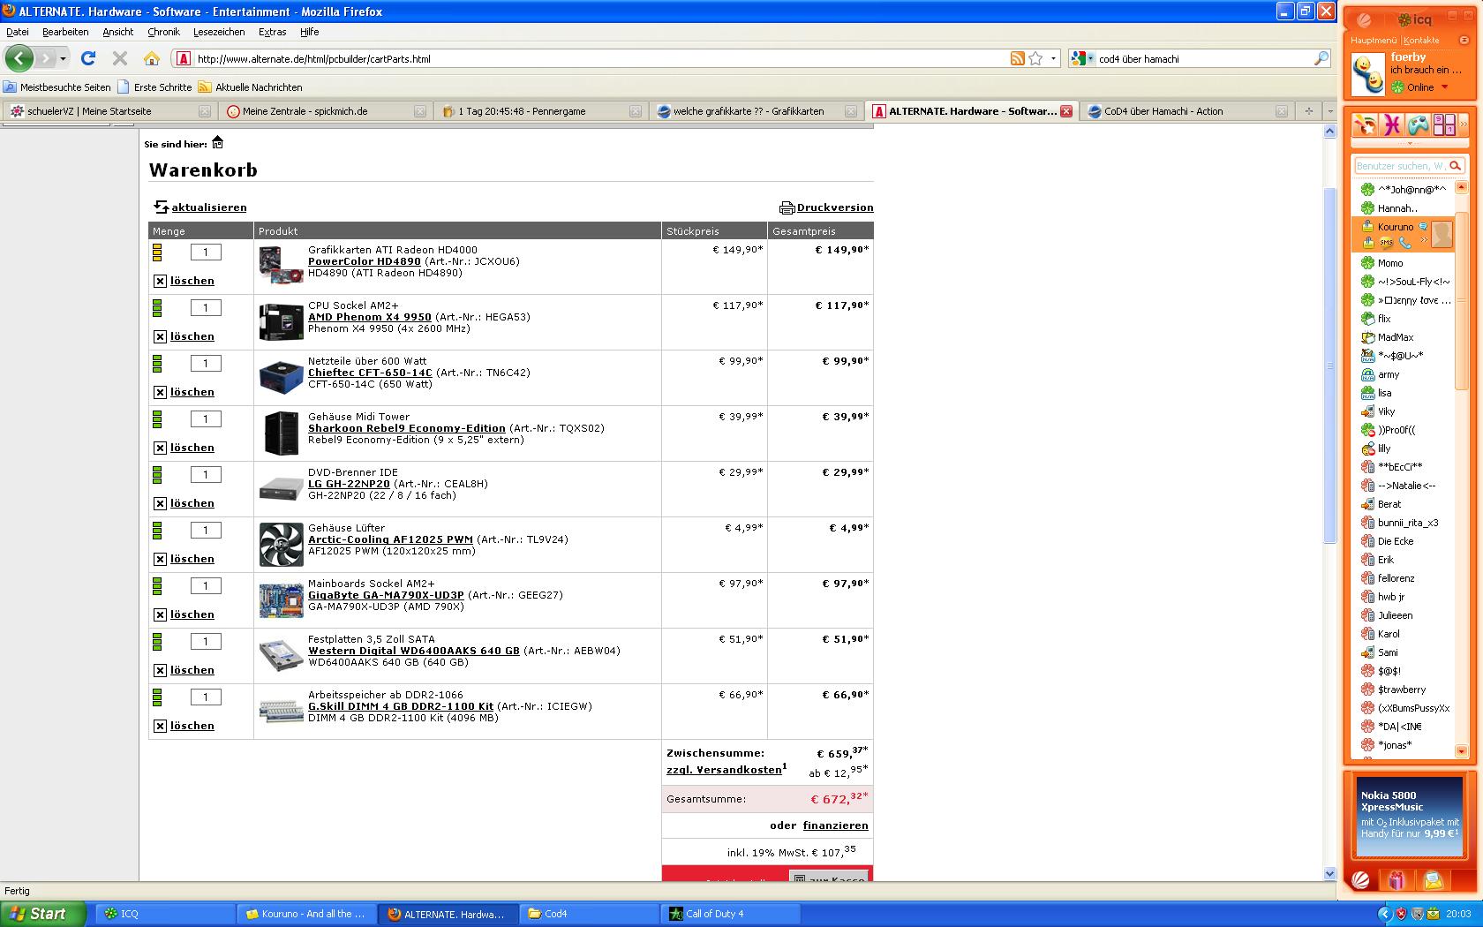Click quantity field for LG GH-22NP20
The height and width of the screenshot is (927, 1483).
[206, 475]
